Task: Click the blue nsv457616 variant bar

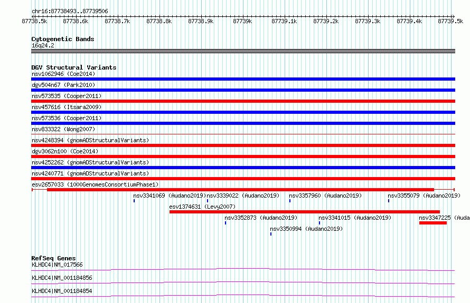Action: pyautogui.click(x=243, y=112)
